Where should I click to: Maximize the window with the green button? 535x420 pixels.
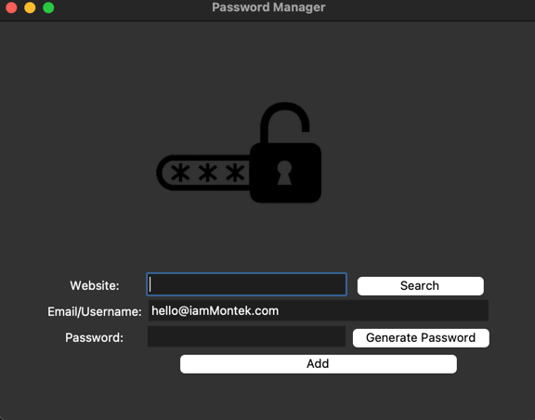coord(48,7)
